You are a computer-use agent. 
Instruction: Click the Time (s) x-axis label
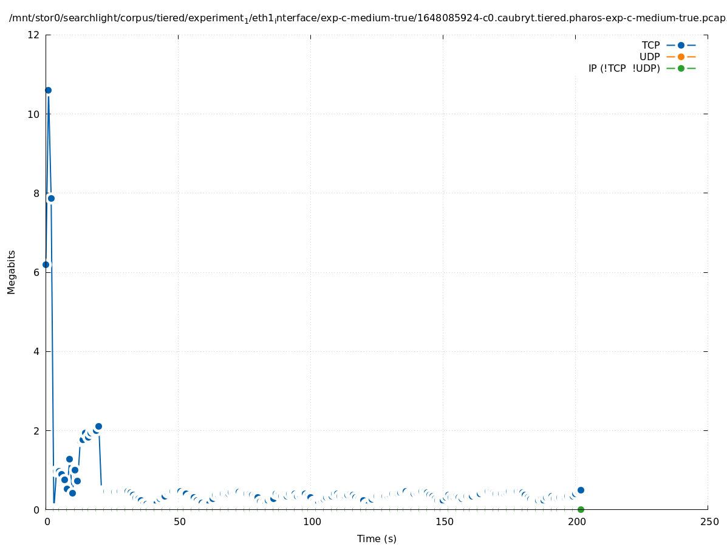click(x=377, y=538)
